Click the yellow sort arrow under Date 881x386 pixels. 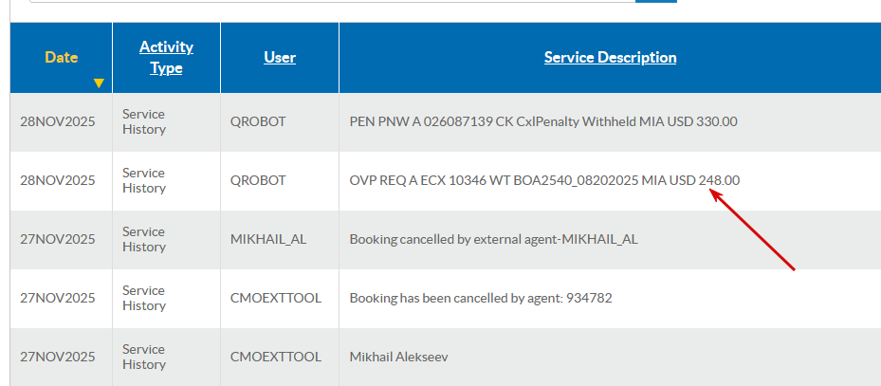99,83
